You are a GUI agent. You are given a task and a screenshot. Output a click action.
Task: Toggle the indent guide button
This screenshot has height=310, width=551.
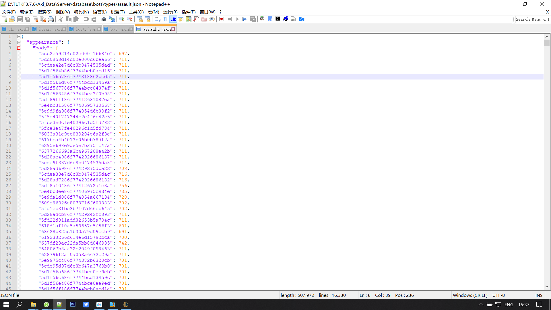coord(173,19)
